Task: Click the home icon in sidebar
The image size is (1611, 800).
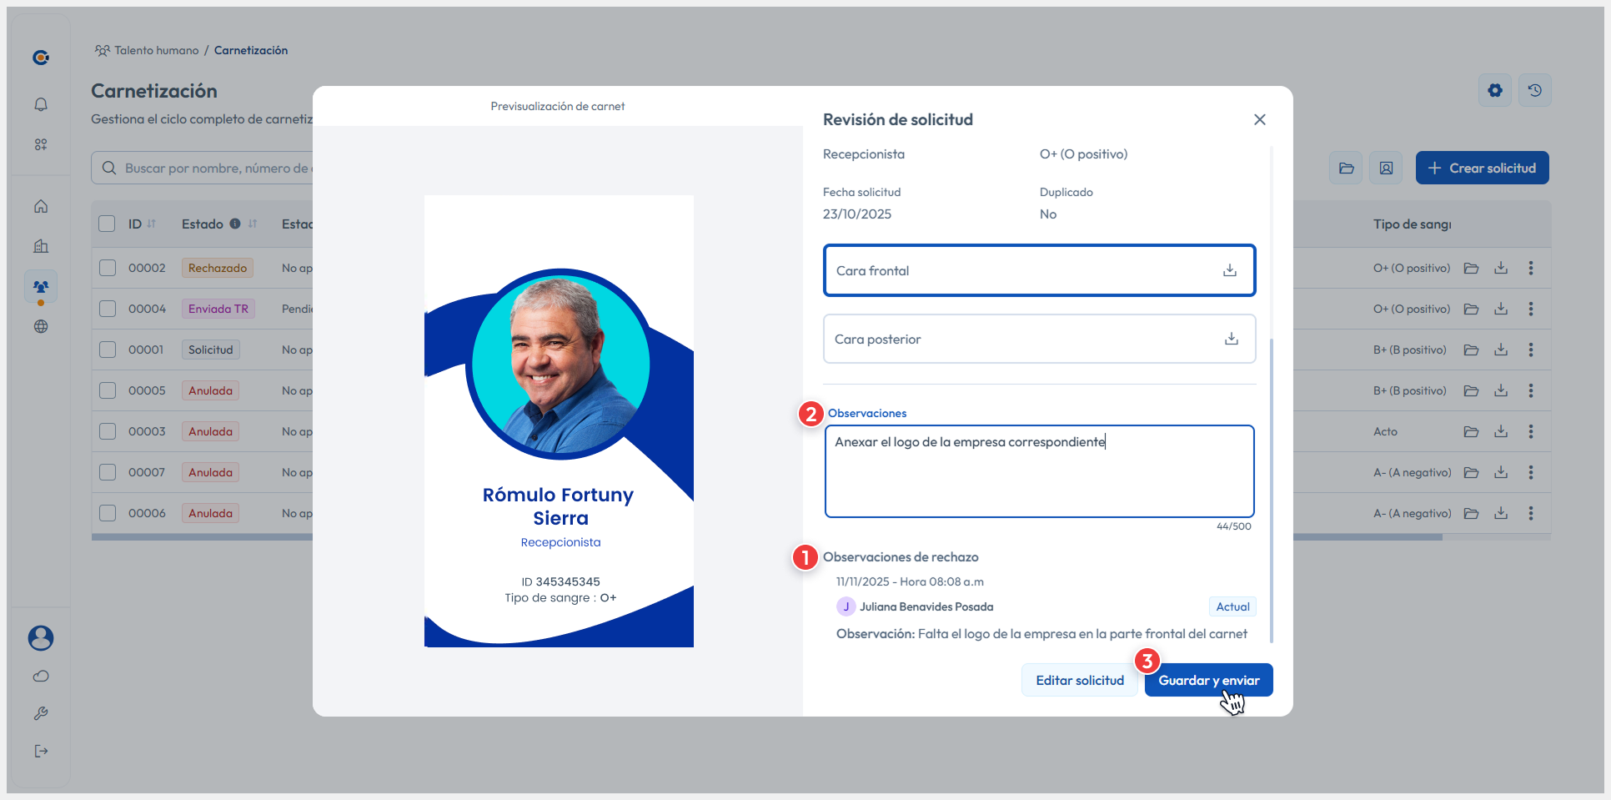Action: pos(41,206)
